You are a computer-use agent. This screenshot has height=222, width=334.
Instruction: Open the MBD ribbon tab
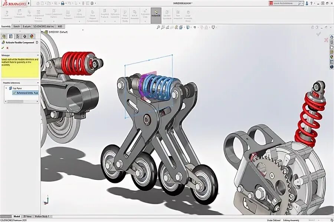(60, 26)
